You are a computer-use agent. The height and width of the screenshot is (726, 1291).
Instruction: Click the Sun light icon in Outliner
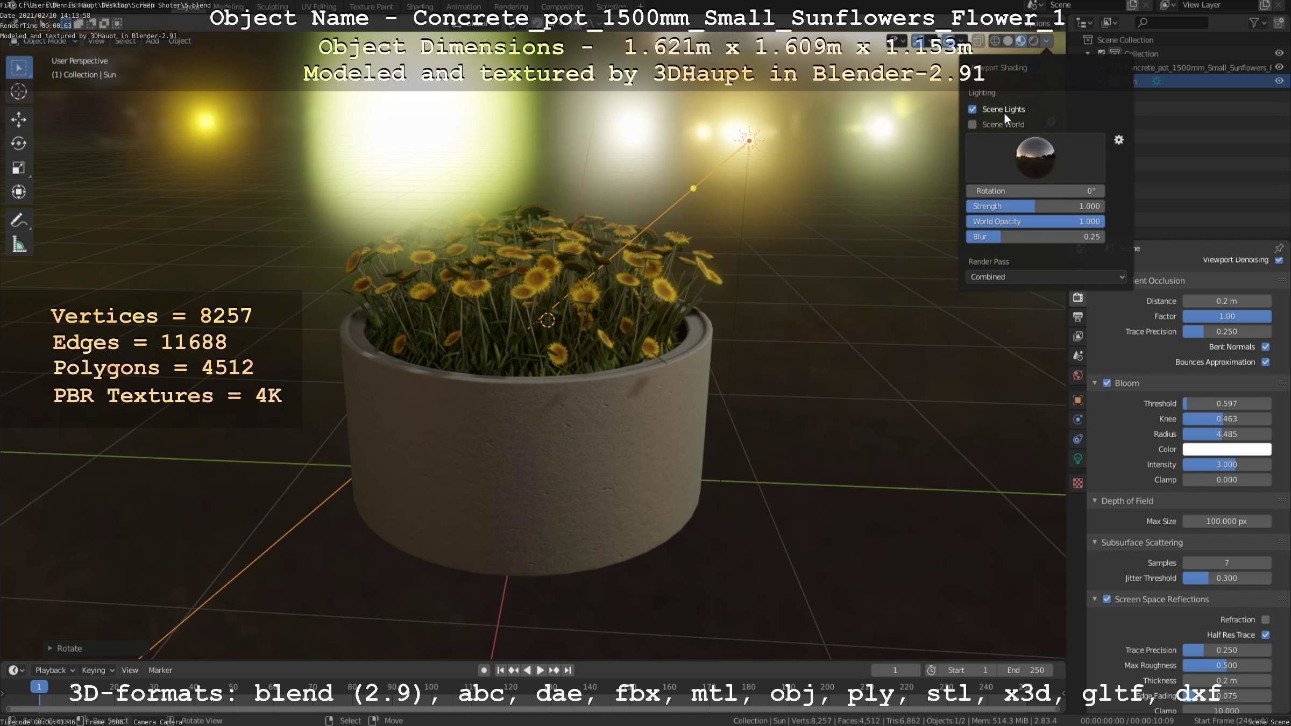(1156, 81)
